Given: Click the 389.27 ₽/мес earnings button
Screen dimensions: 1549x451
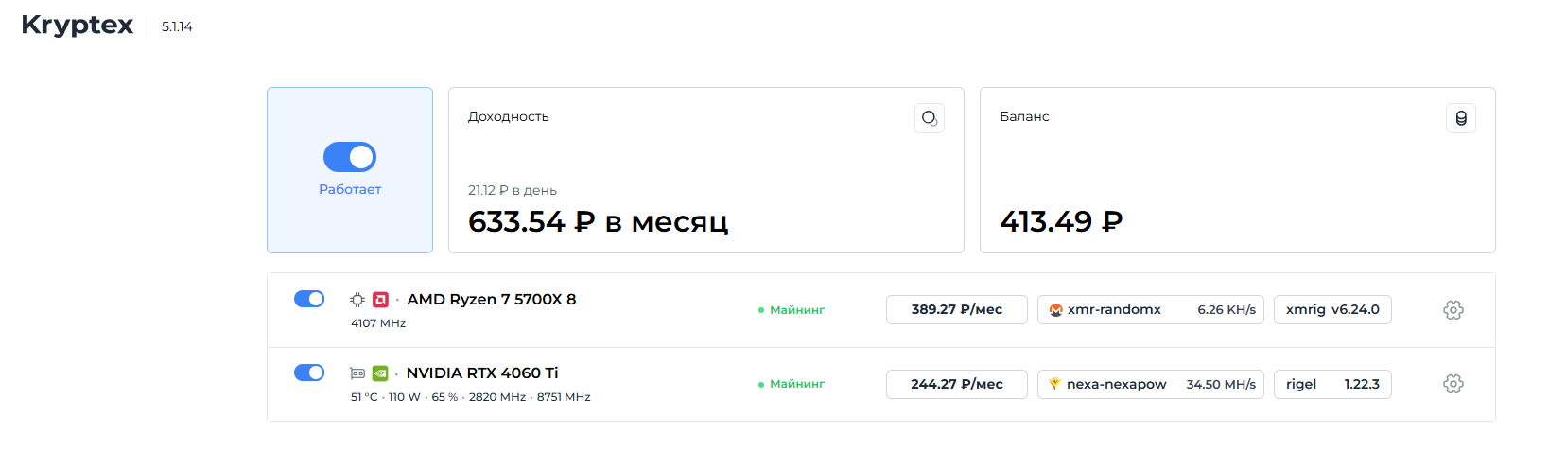Looking at the screenshot, I should (x=956, y=310).
